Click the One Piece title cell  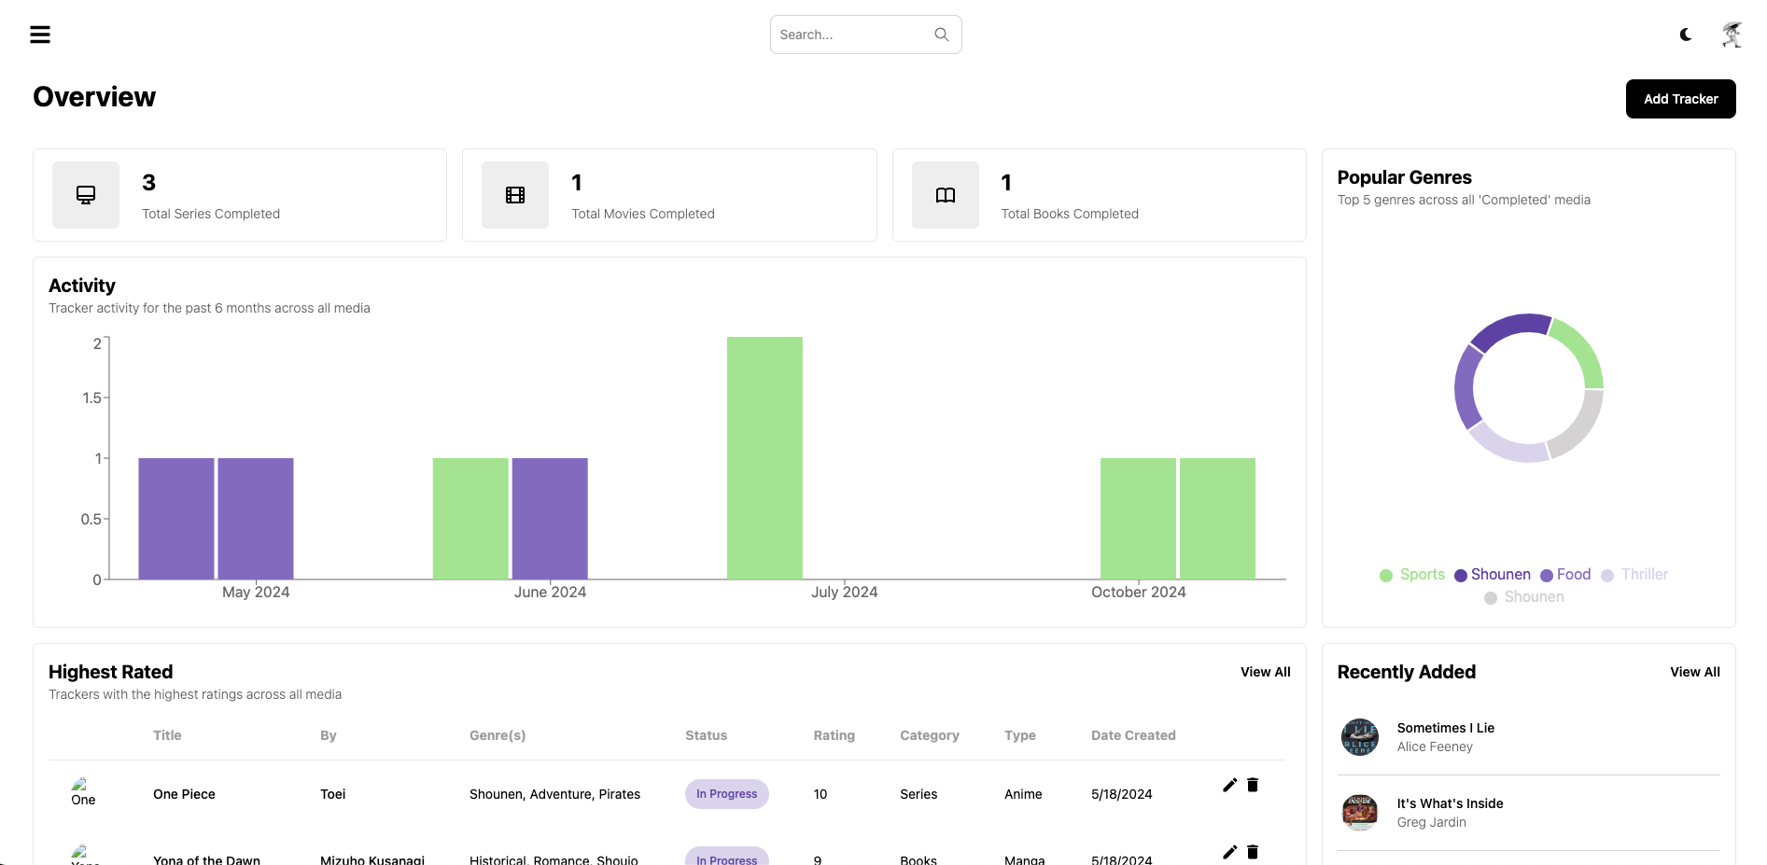(184, 794)
